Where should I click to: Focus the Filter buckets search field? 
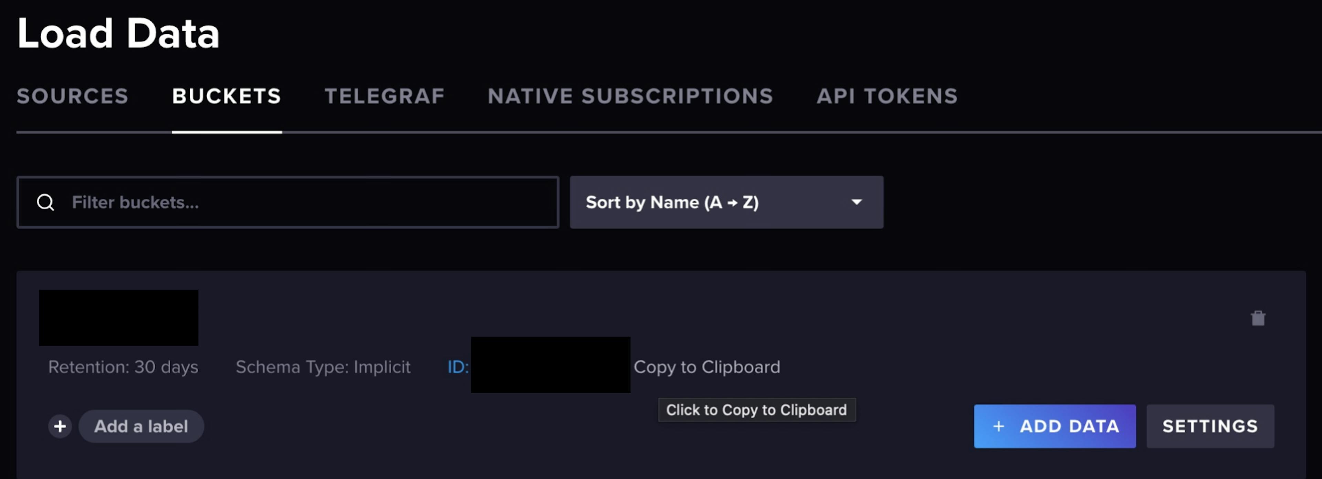coord(308,202)
